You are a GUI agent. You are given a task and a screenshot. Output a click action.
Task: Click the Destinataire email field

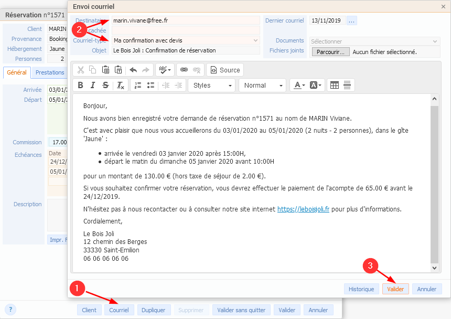[x=186, y=20]
